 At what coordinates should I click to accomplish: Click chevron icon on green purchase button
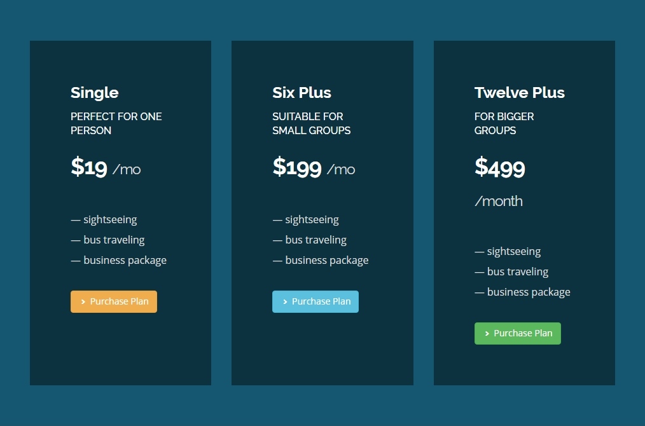click(x=487, y=334)
